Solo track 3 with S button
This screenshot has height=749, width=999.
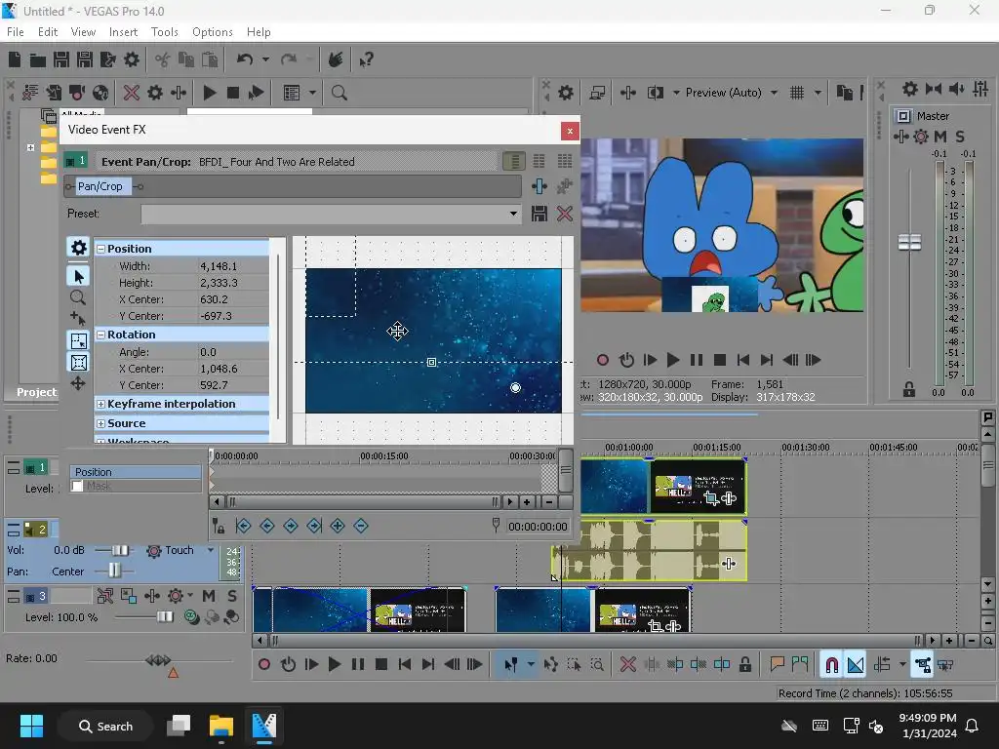232,596
